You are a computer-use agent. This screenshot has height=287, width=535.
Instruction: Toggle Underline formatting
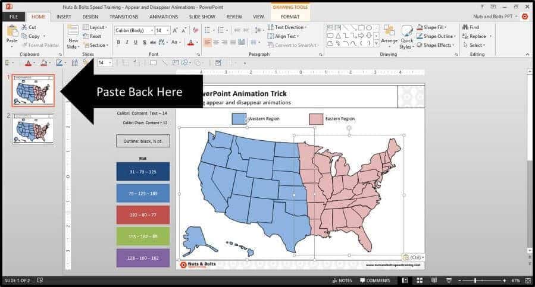[x=136, y=42]
